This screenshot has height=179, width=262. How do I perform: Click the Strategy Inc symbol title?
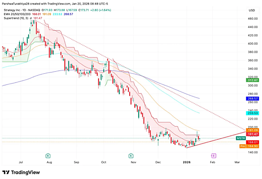point(22,10)
